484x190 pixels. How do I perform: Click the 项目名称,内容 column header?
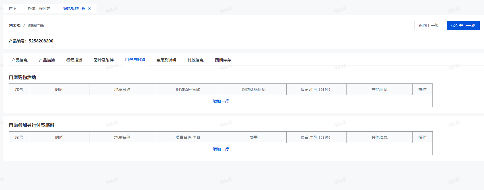[x=188, y=137]
